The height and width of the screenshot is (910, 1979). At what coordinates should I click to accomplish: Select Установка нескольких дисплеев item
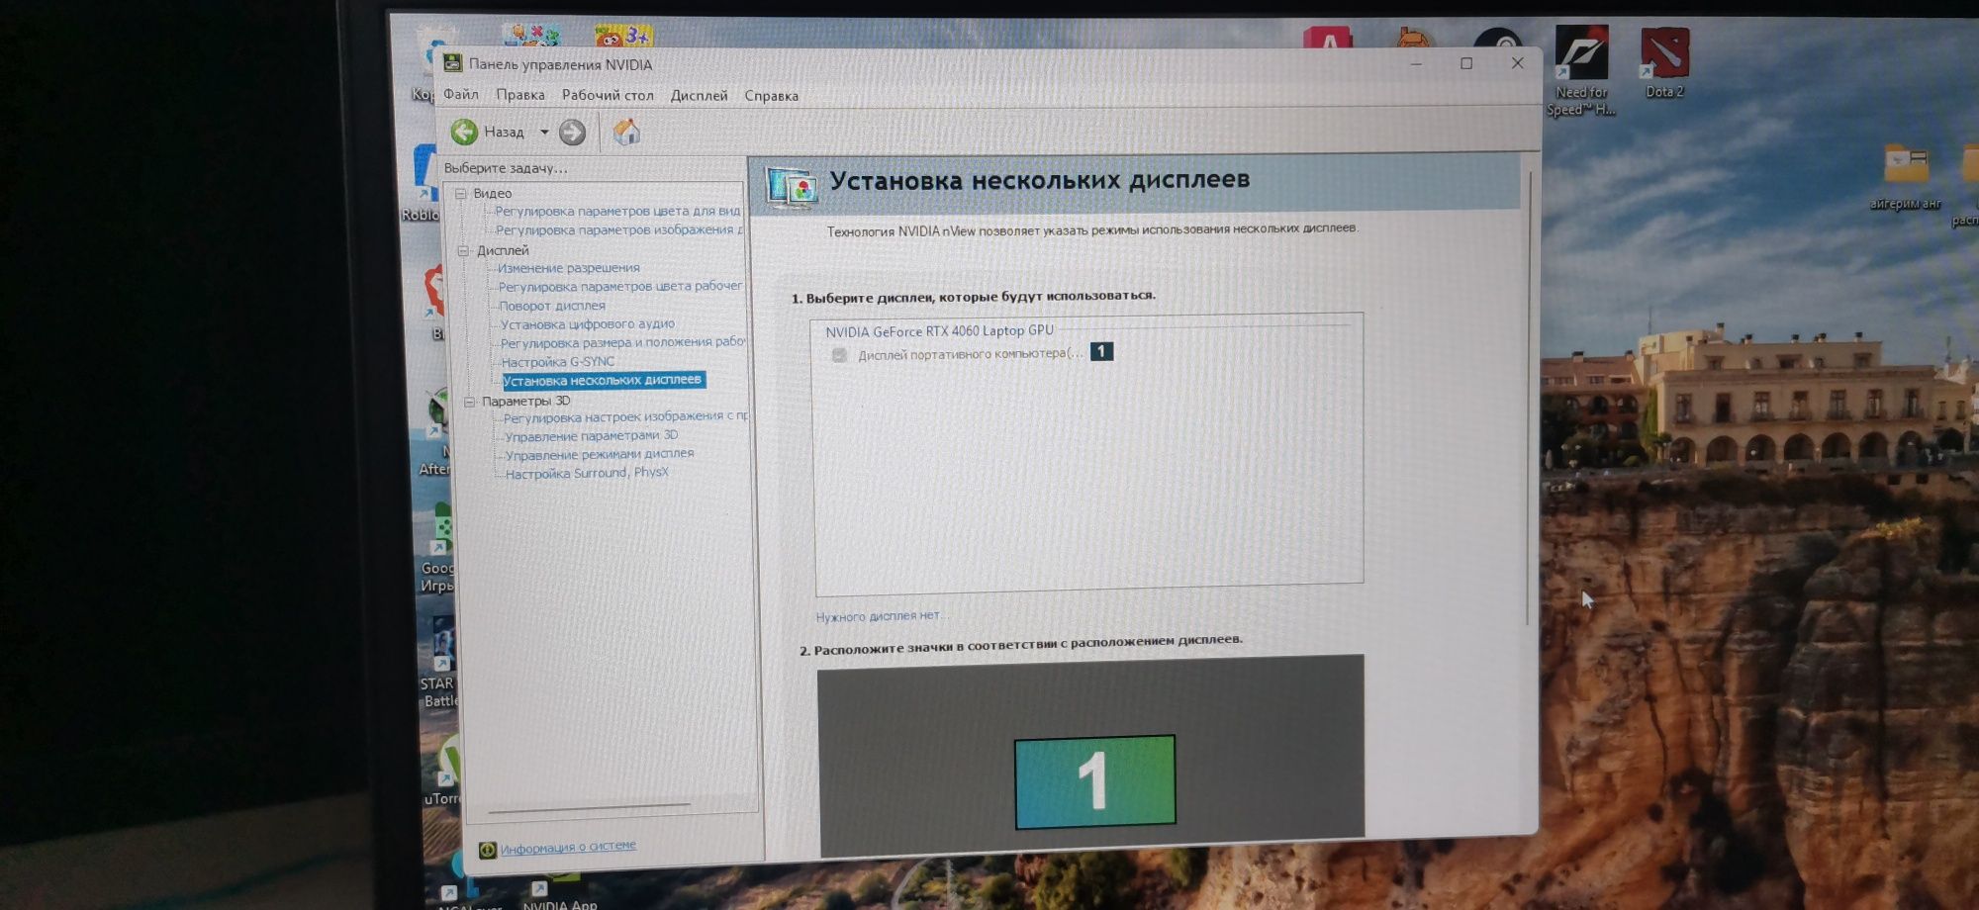603,380
